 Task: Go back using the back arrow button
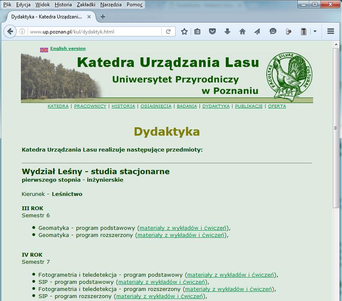[10, 31]
